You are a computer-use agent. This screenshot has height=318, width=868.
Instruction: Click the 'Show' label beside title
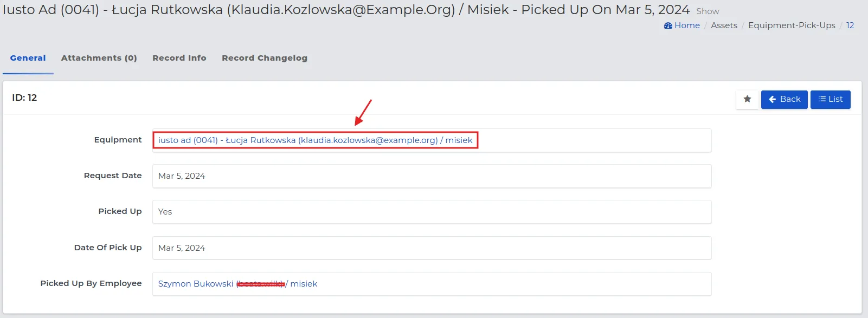[x=708, y=11]
